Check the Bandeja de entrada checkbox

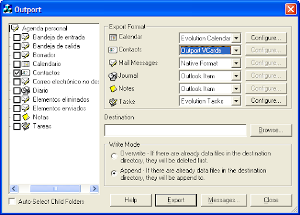coord(17,37)
